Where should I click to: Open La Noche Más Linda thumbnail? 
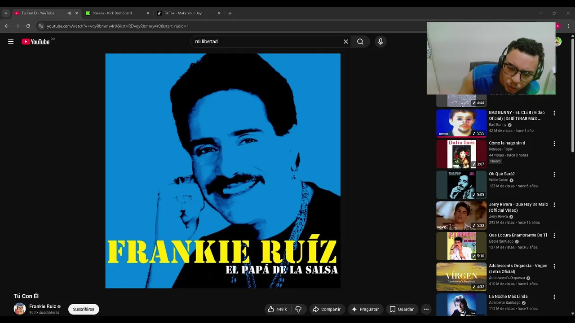pyautogui.click(x=461, y=305)
